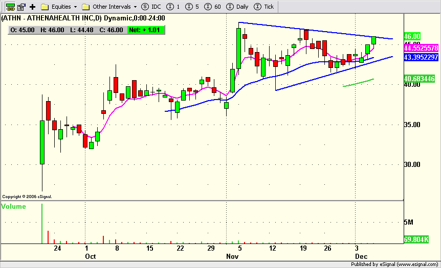Click the ATHN ATHENAHEALTH chart title

83,18
